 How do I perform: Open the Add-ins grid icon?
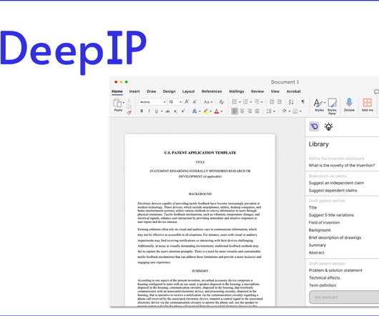[367, 102]
